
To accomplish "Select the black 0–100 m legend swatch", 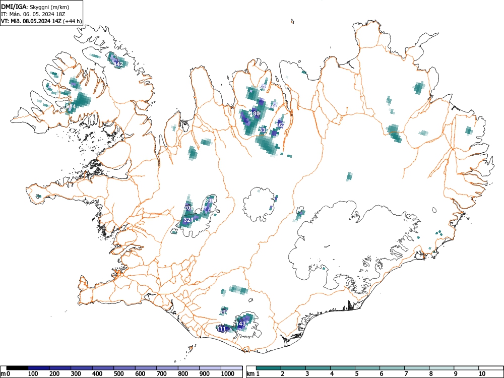I will coord(17,368).
